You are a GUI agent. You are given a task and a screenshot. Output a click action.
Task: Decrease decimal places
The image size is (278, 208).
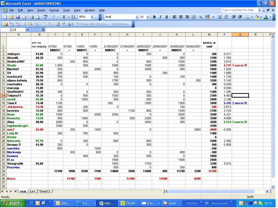tap(226, 17)
